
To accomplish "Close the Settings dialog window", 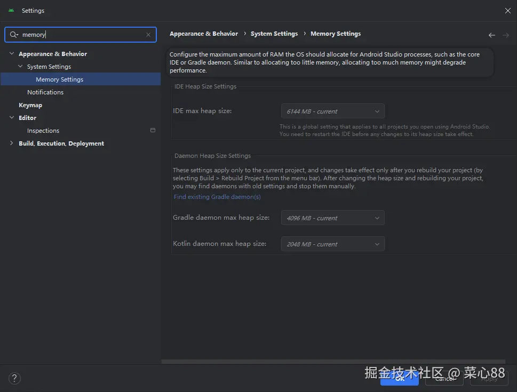I will click(x=508, y=11).
